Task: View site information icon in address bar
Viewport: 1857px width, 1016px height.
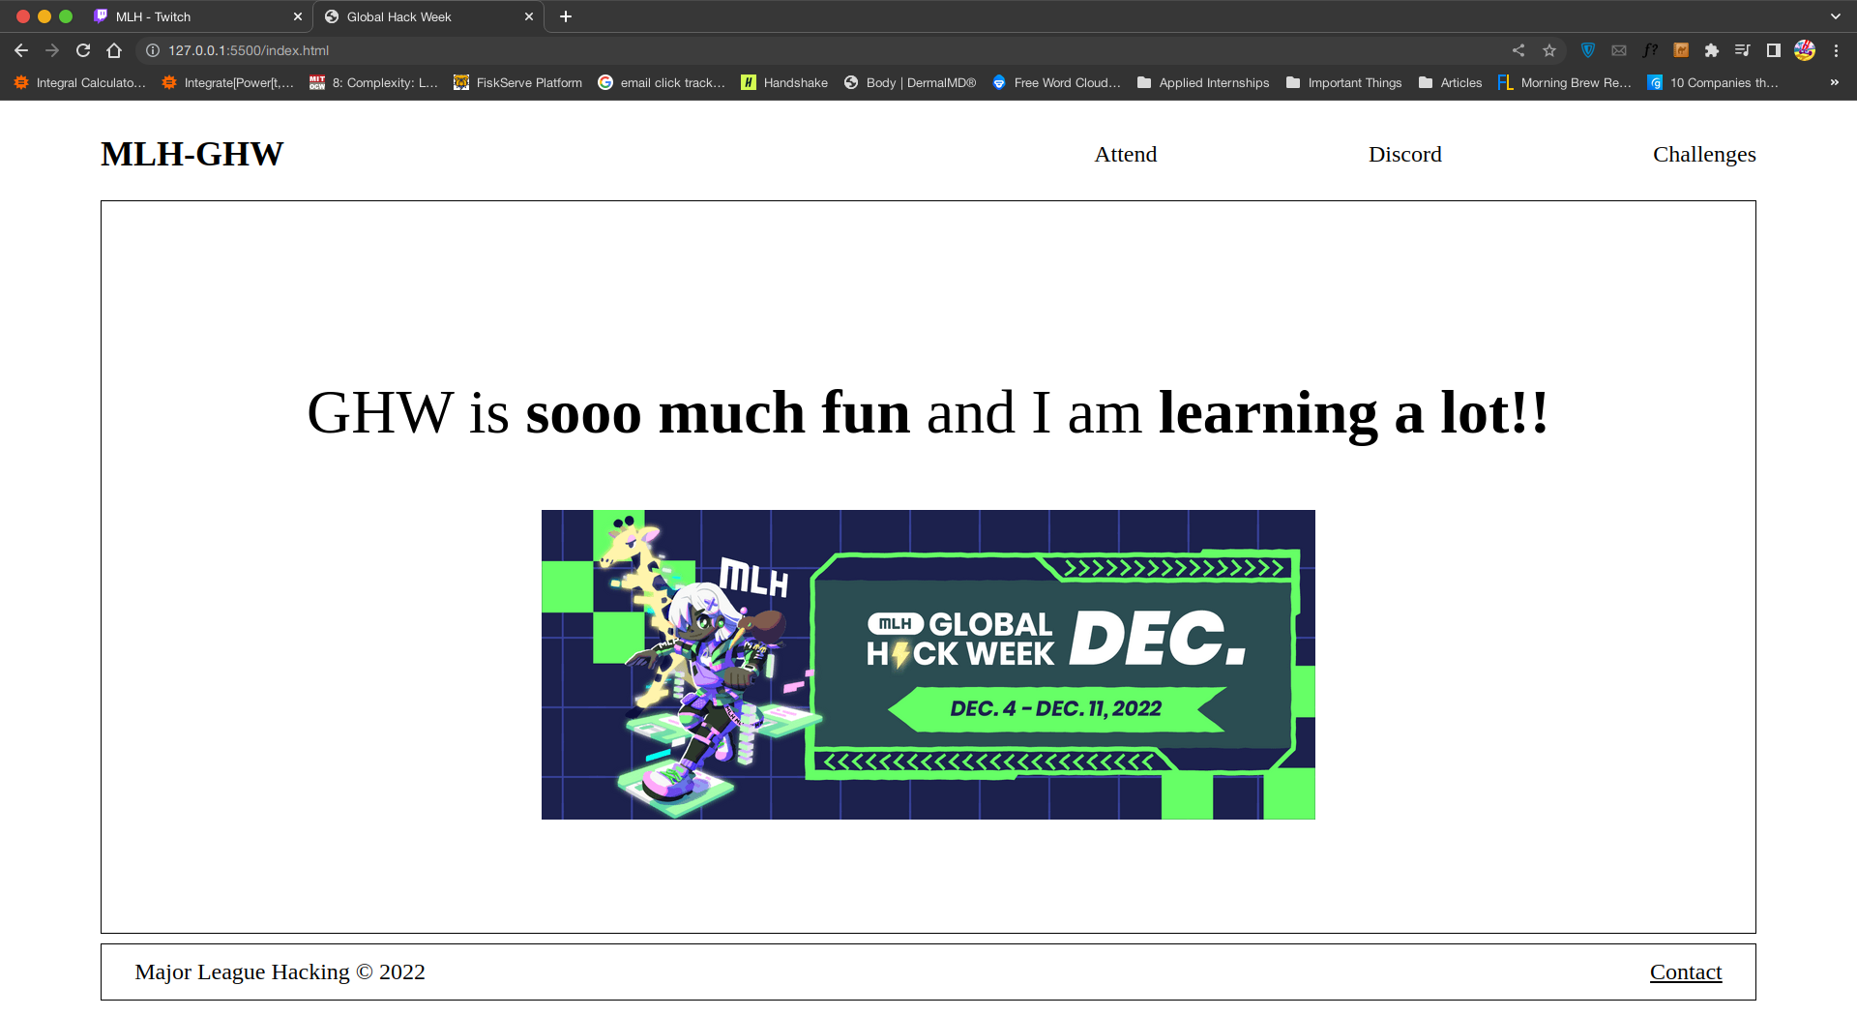Action: [x=153, y=50]
